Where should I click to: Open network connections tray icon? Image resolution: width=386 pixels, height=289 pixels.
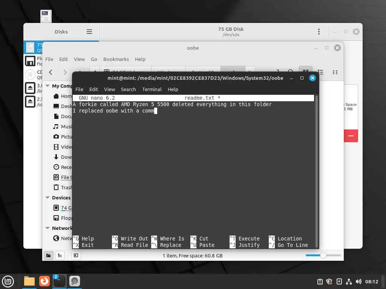click(x=349, y=281)
